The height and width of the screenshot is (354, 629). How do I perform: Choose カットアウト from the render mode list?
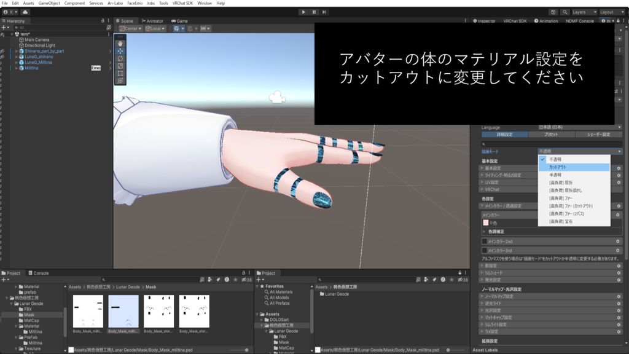click(574, 167)
